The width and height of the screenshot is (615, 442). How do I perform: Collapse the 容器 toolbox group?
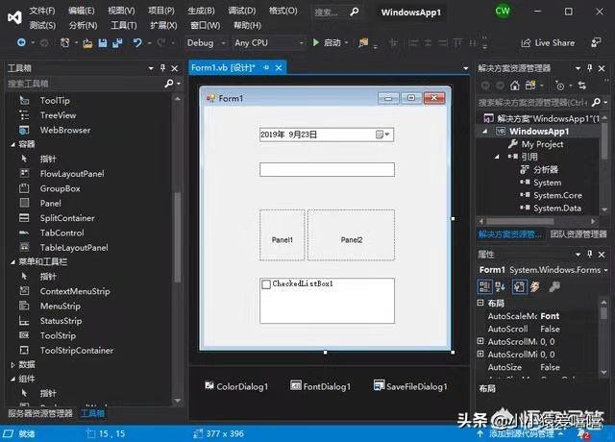point(12,145)
